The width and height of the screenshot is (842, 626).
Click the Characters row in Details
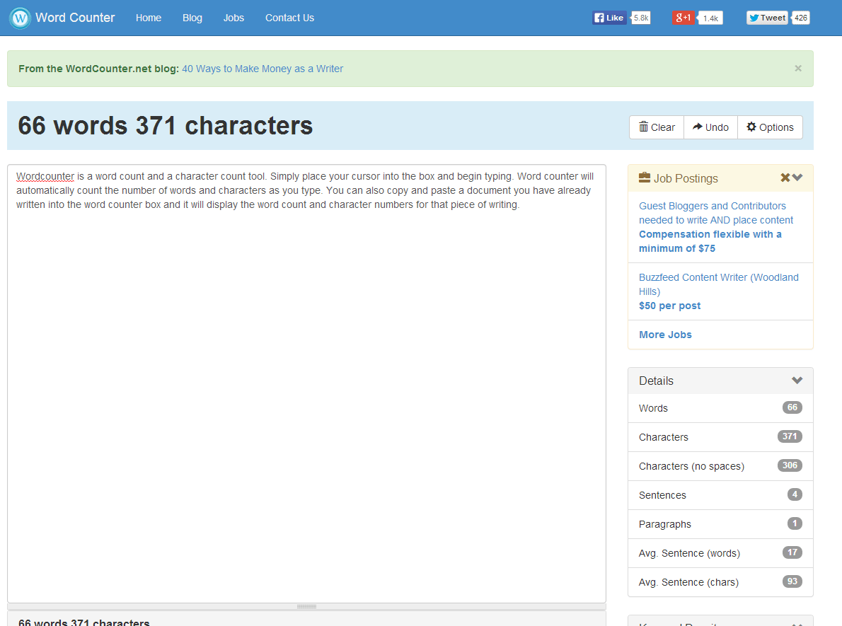click(x=720, y=437)
